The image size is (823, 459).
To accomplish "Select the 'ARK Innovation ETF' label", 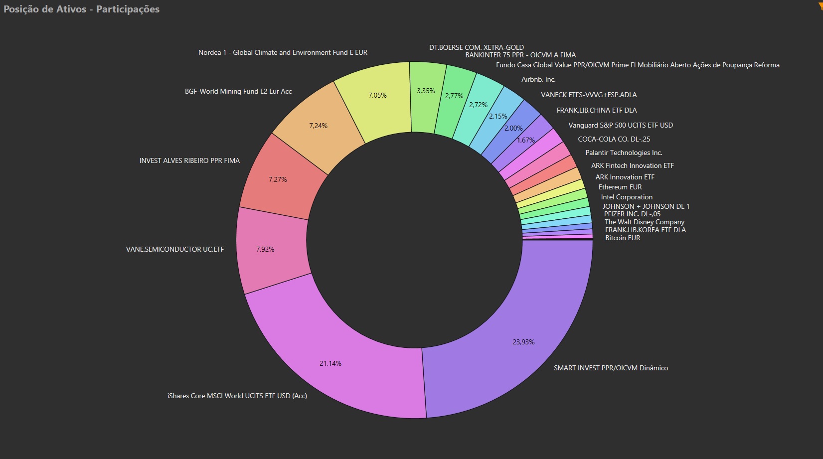I will click(x=625, y=177).
